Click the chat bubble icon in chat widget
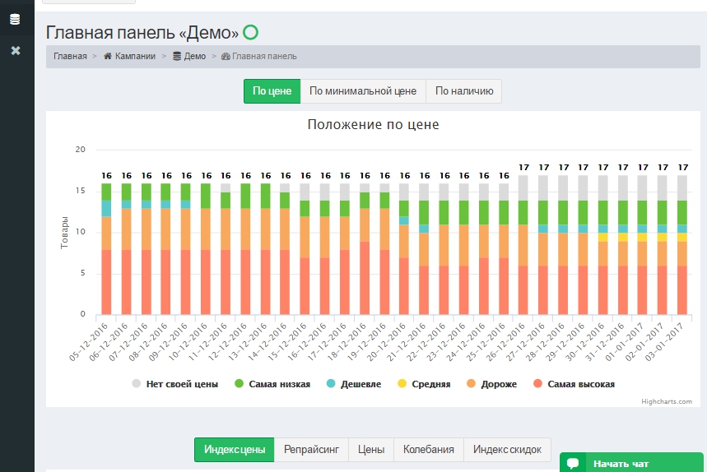 tap(573, 463)
